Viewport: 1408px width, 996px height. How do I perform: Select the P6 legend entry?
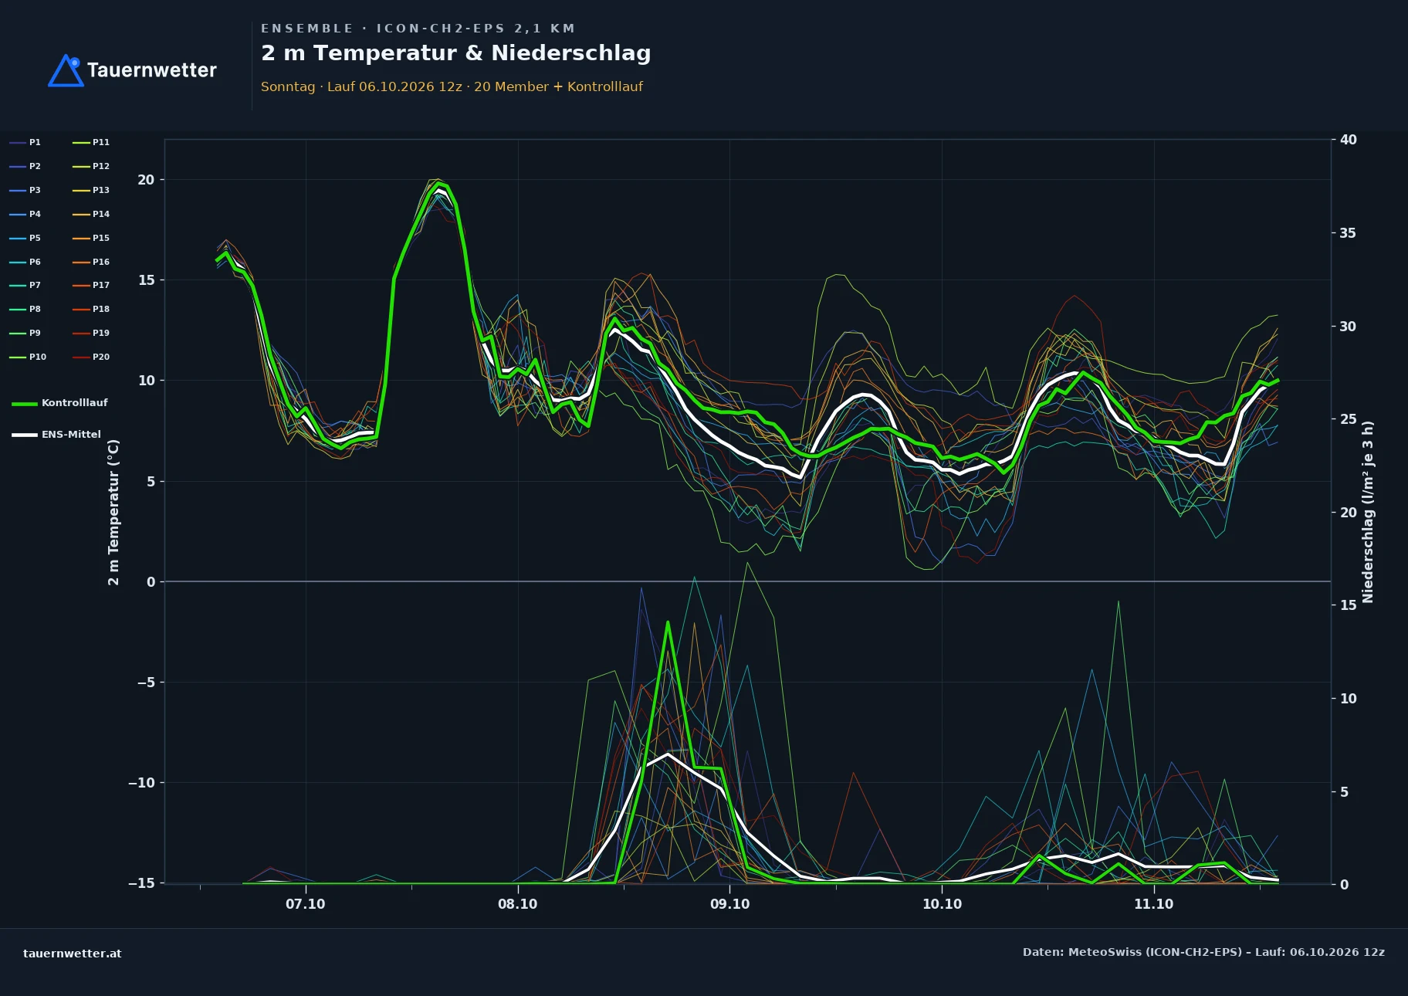[x=25, y=262]
